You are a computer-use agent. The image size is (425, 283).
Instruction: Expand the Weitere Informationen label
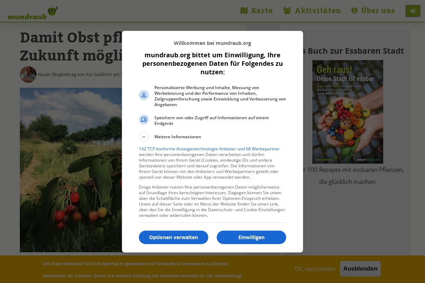coord(178,137)
